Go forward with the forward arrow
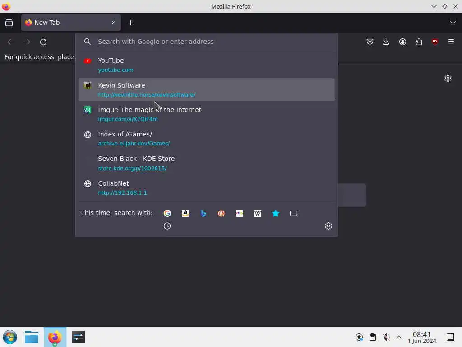The width and height of the screenshot is (462, 347). (x=27, y=42)
